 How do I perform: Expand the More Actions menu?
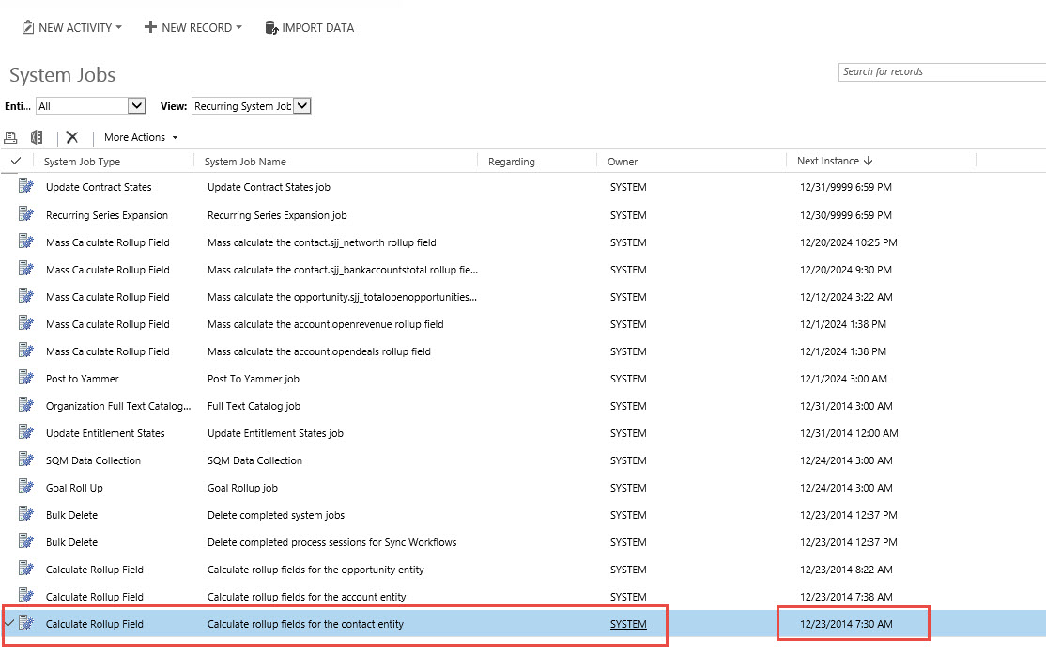[141, 137]
